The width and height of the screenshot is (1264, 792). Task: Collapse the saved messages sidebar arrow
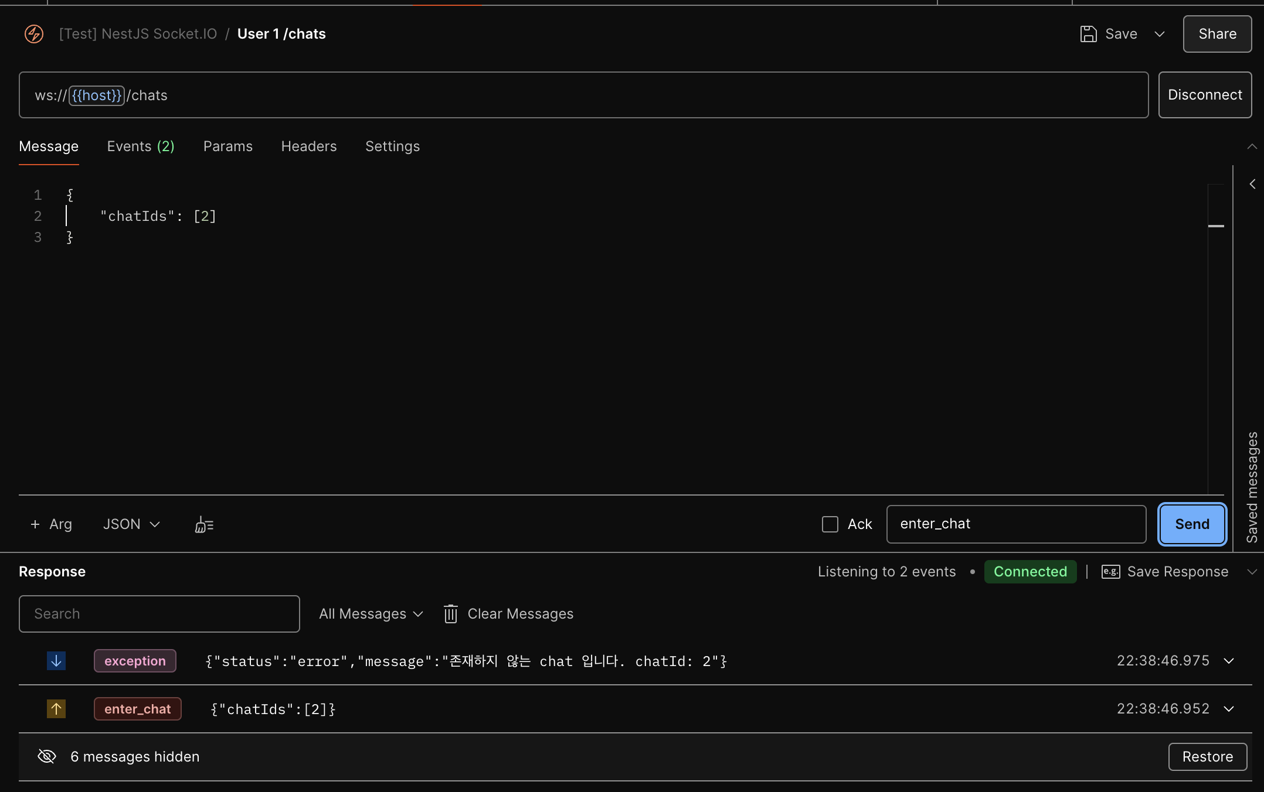tap(1252, 184)
